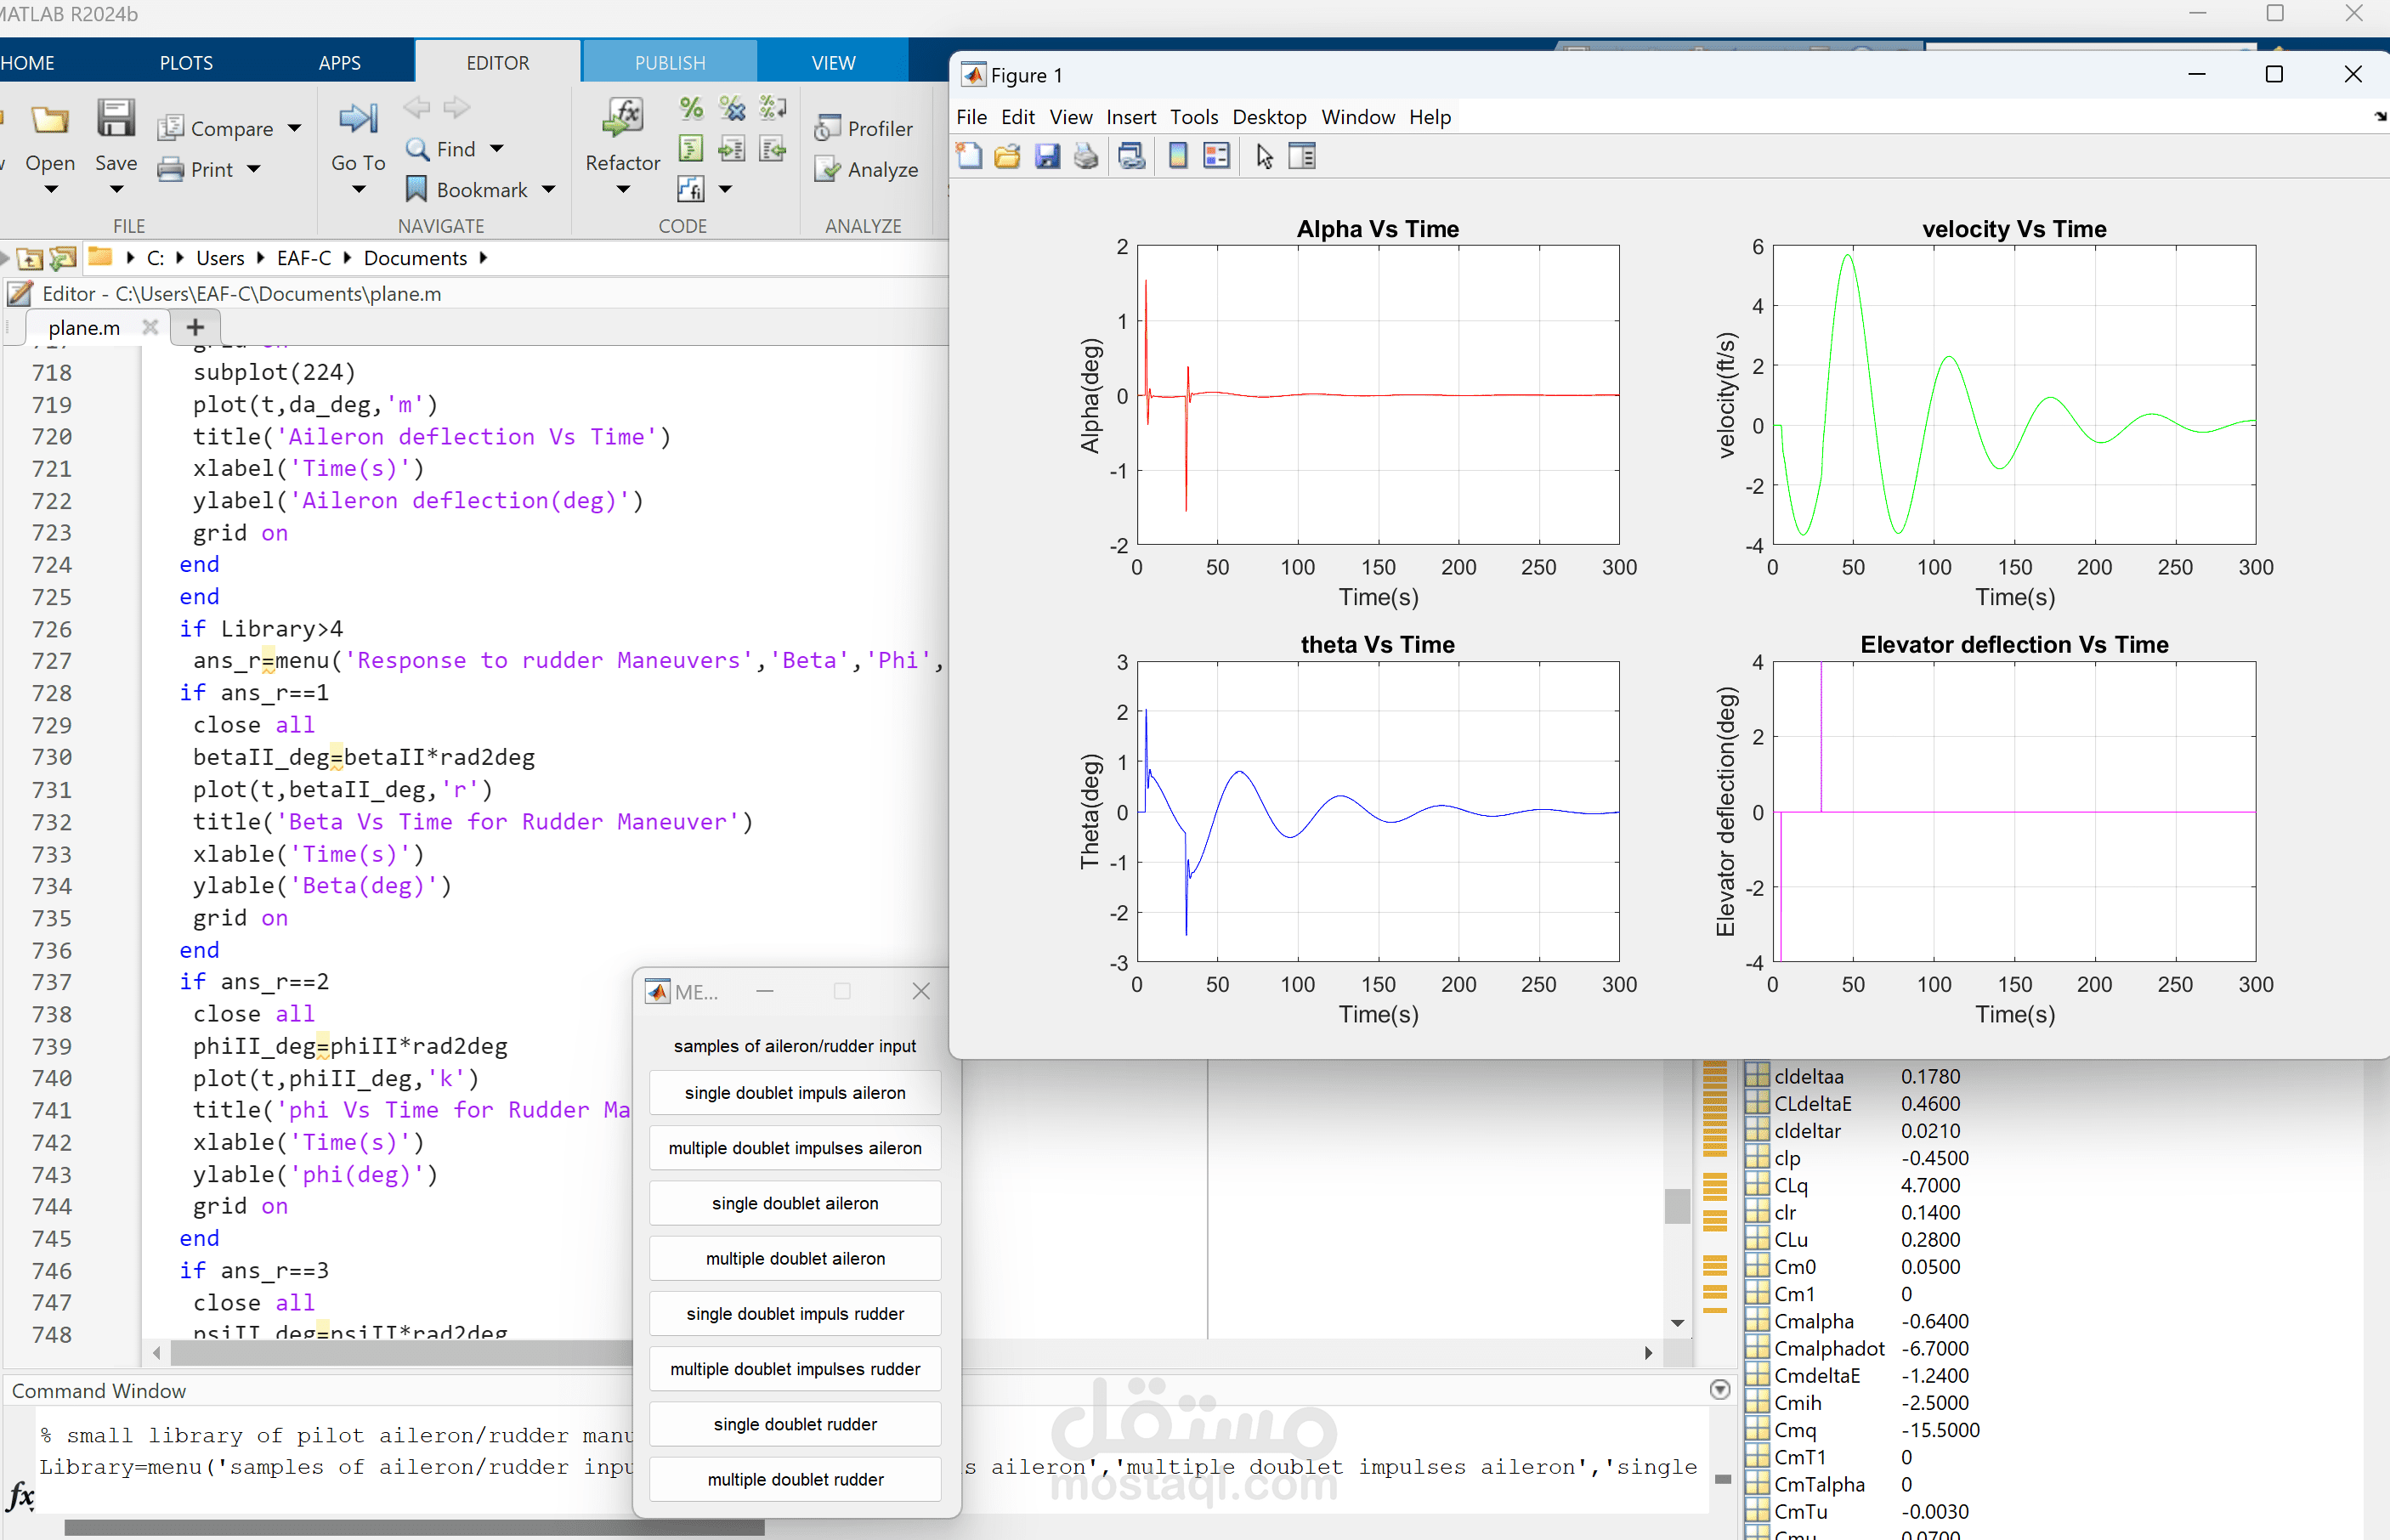Click 'single doublet impuls aileron' button

pos(795,1093)
